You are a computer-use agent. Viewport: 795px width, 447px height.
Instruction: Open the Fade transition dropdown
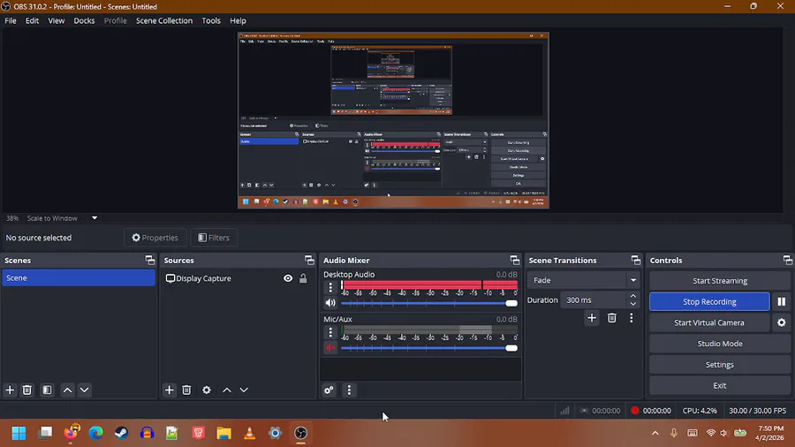[x=583, y=280]
